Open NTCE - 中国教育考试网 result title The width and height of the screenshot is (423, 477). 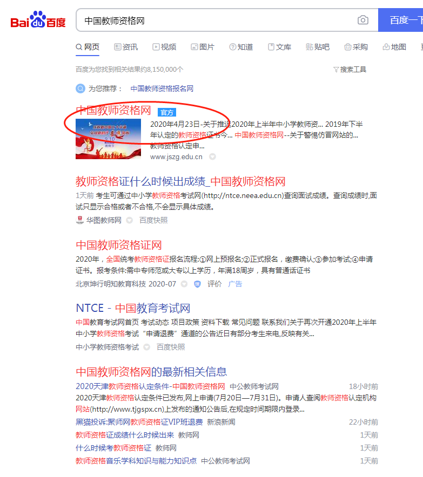pyautogui.click(x=133, y=308)
